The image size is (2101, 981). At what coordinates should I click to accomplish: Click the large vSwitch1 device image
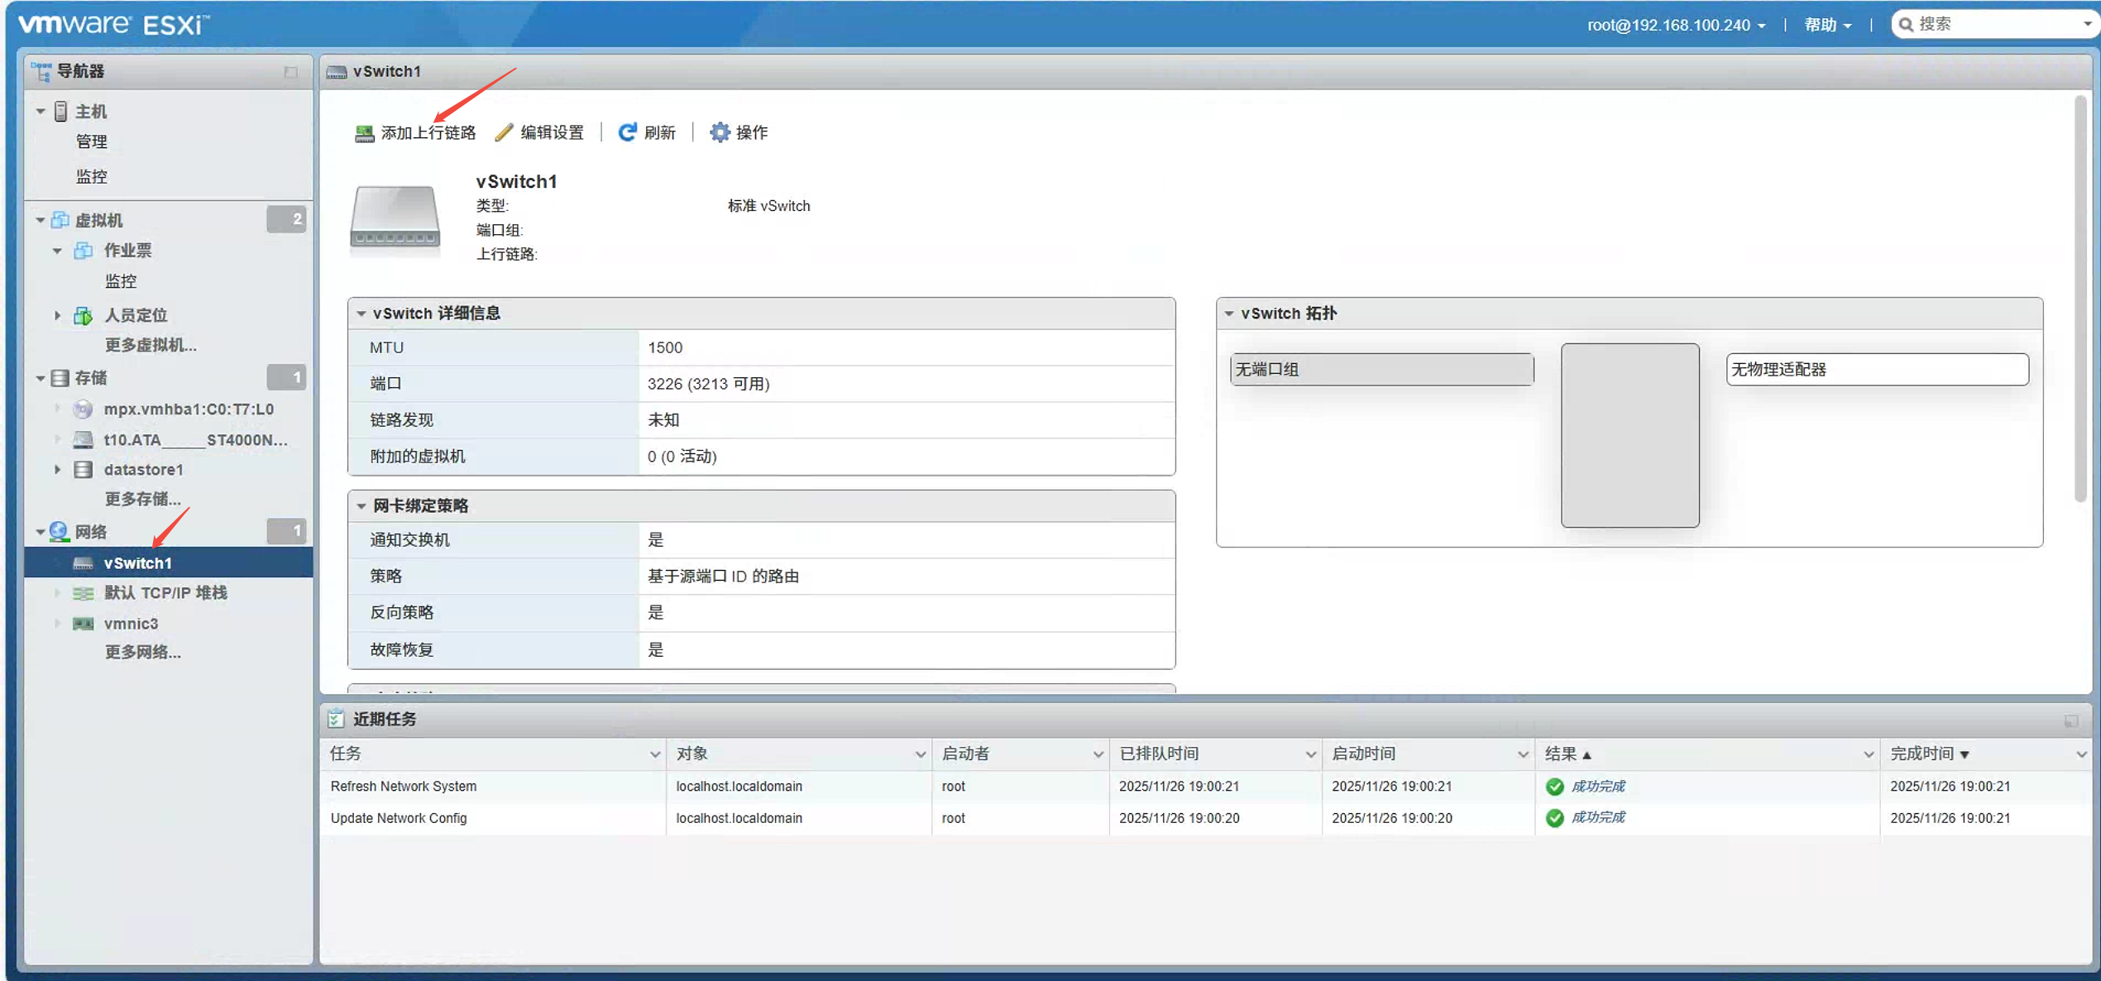tap(395, 218)
